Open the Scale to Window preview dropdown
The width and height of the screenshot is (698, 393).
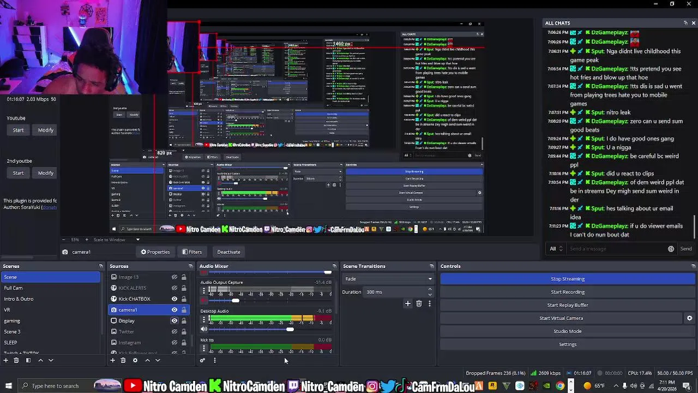(117, 240)
